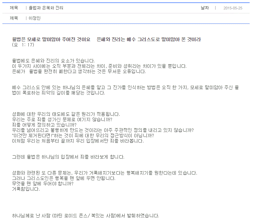Image resolution: width=258 pixels, height=219 pixels.
Task: Click the bold verse starting '율법은 모세로 말미암아'
Action: click(107, 39)
